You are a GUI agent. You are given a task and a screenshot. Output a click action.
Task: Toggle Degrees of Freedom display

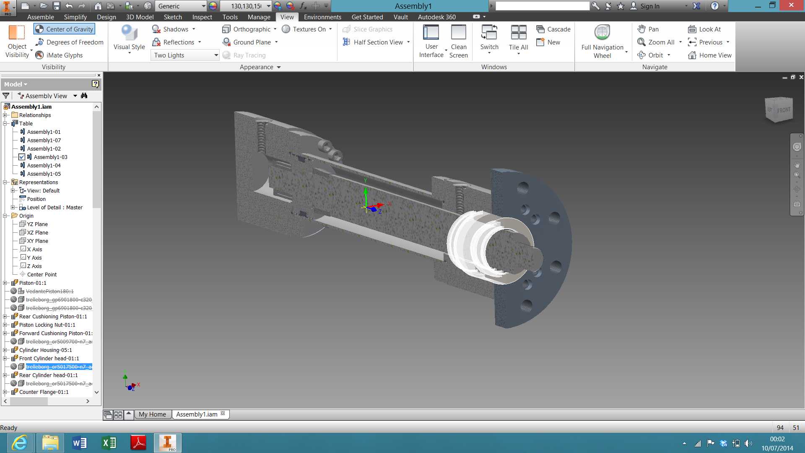click(69, 42)
